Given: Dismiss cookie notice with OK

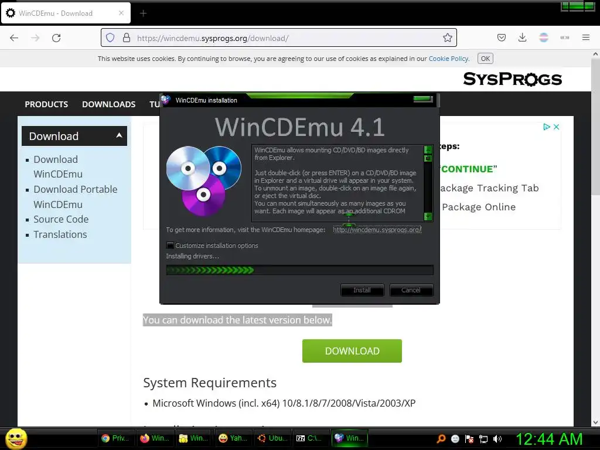Looking at the screenshot, I should pos(485,59).
